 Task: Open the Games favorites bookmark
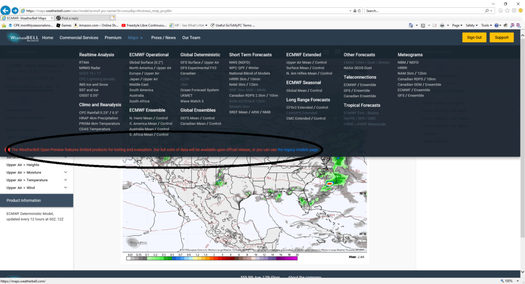64,26
